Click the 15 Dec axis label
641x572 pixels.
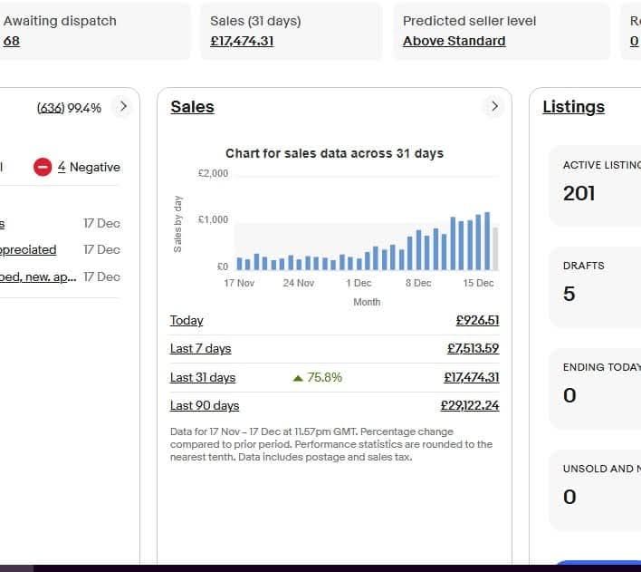click(x=478, y=283)
